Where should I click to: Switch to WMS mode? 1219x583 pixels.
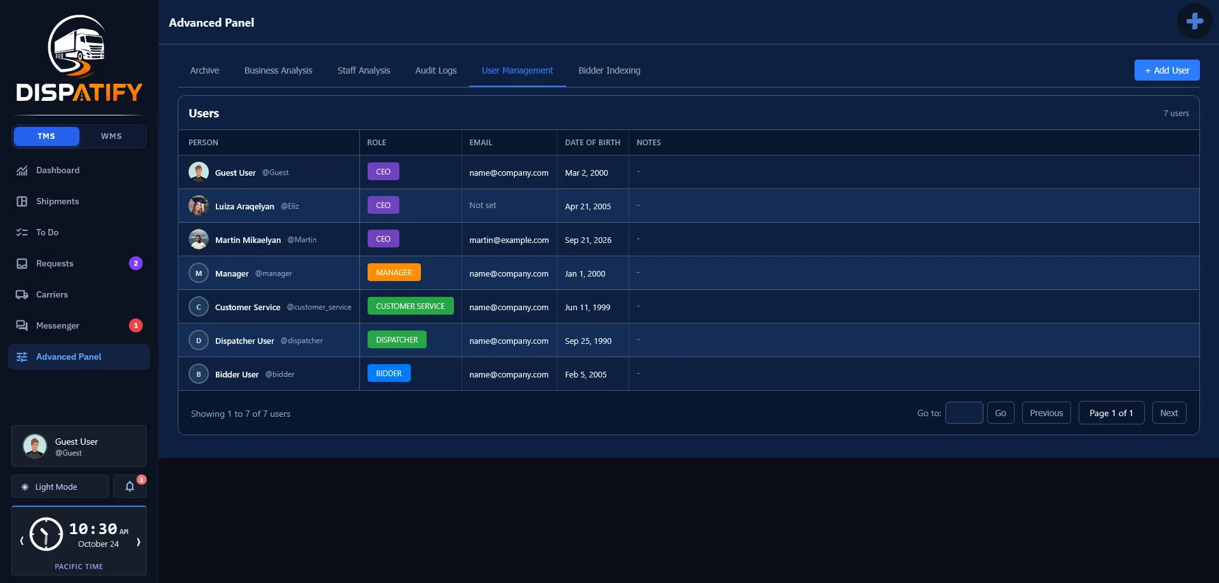click(x=111, y=136)
